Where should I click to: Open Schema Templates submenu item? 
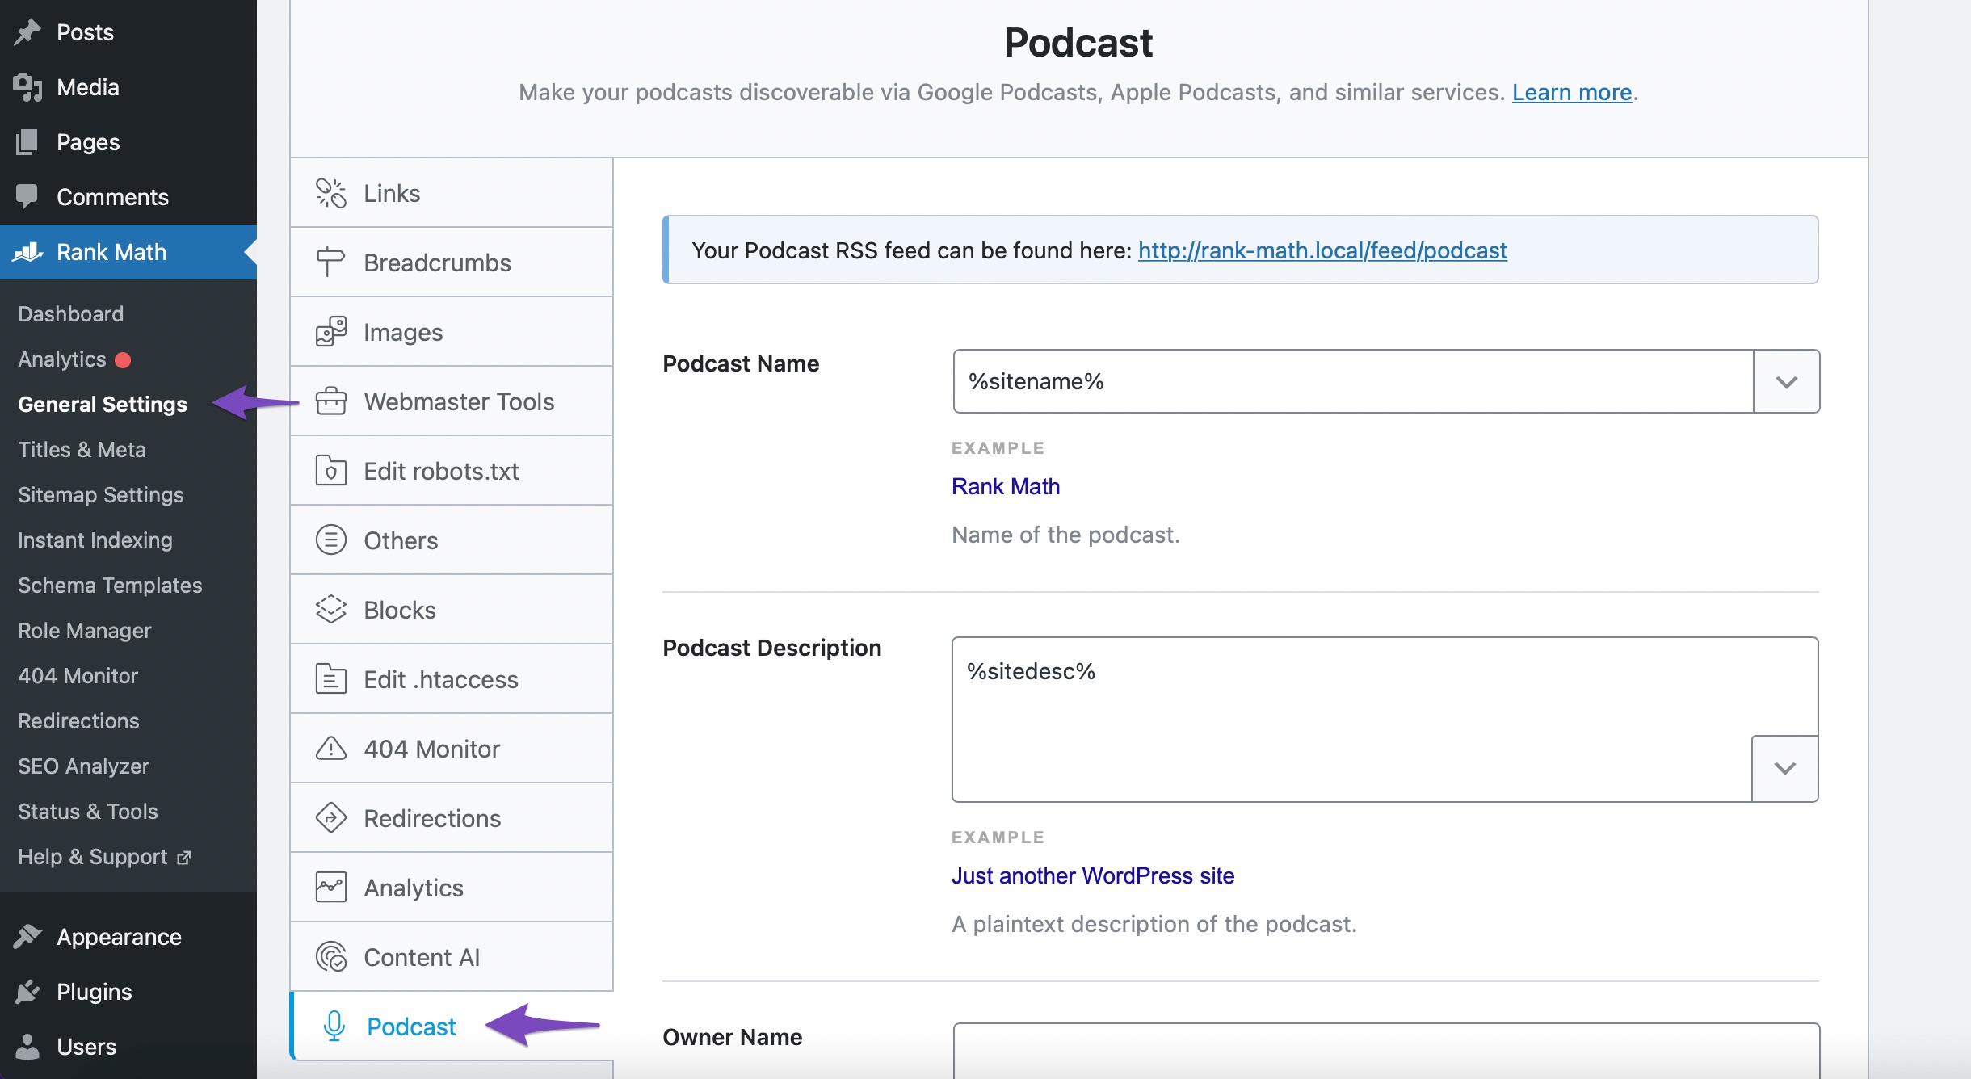coord(110,586)
